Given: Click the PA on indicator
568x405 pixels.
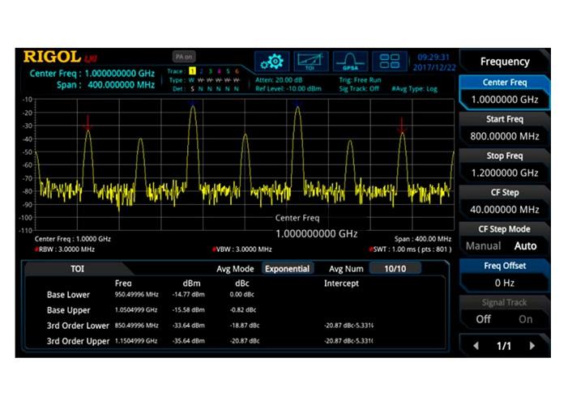Looking at the screenshot, I should [183, 57].
